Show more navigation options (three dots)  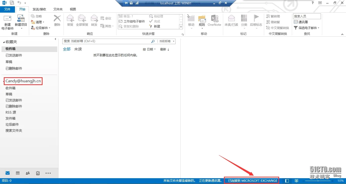click(48, 173)
